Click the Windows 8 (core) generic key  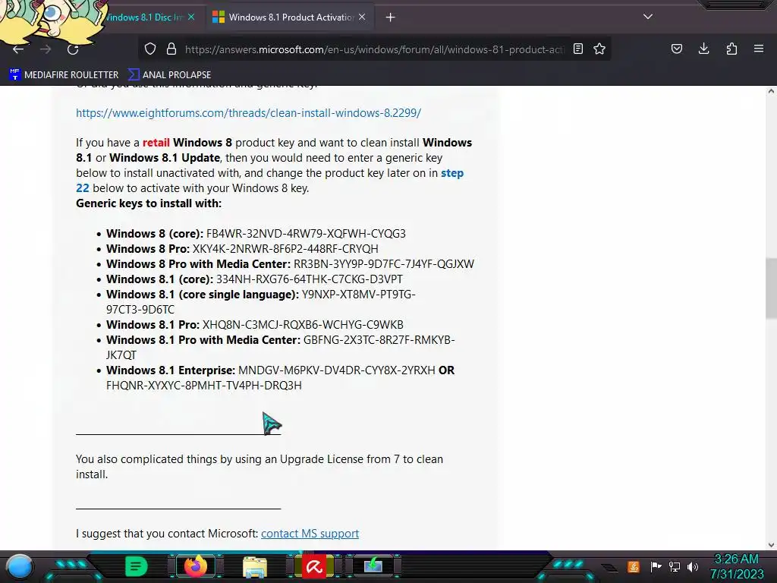pyautogui.click(x=306, y=234)
